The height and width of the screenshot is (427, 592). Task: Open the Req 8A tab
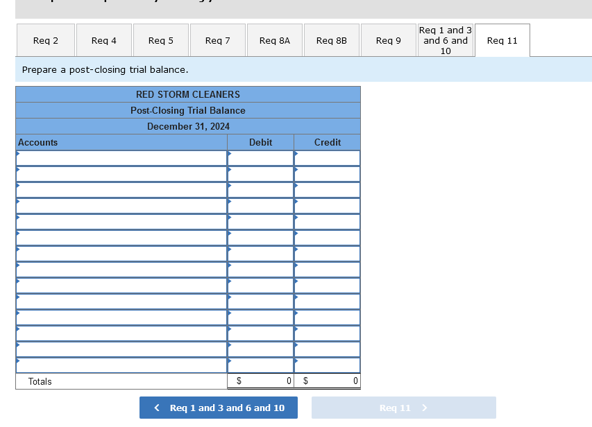click(x=274, y=40)
